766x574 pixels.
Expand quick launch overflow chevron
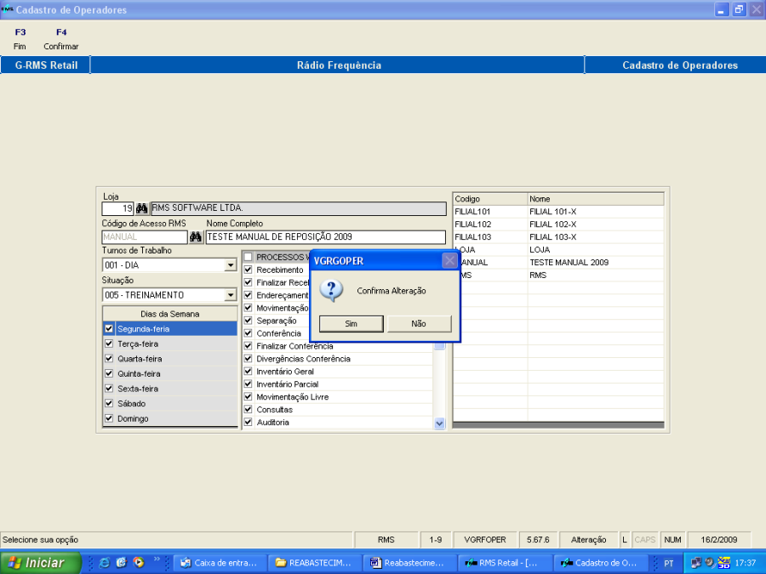[157, 560]
